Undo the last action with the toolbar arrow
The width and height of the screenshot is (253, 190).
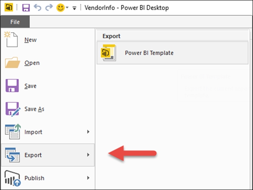(37, 7)
